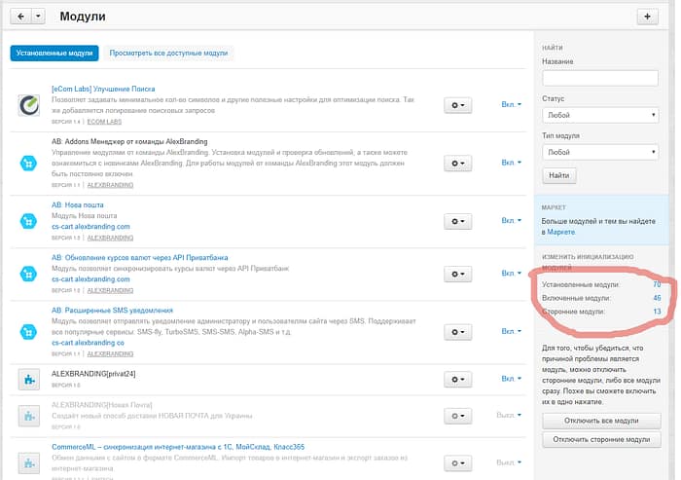
Task: Toggle Вкл. status for eCom Labs module
Action: click(x=511, y=104)
